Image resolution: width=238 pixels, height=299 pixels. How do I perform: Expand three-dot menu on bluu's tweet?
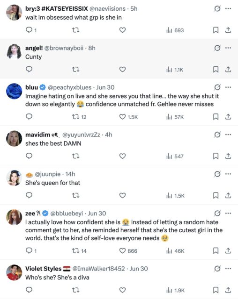coord(228,87)
